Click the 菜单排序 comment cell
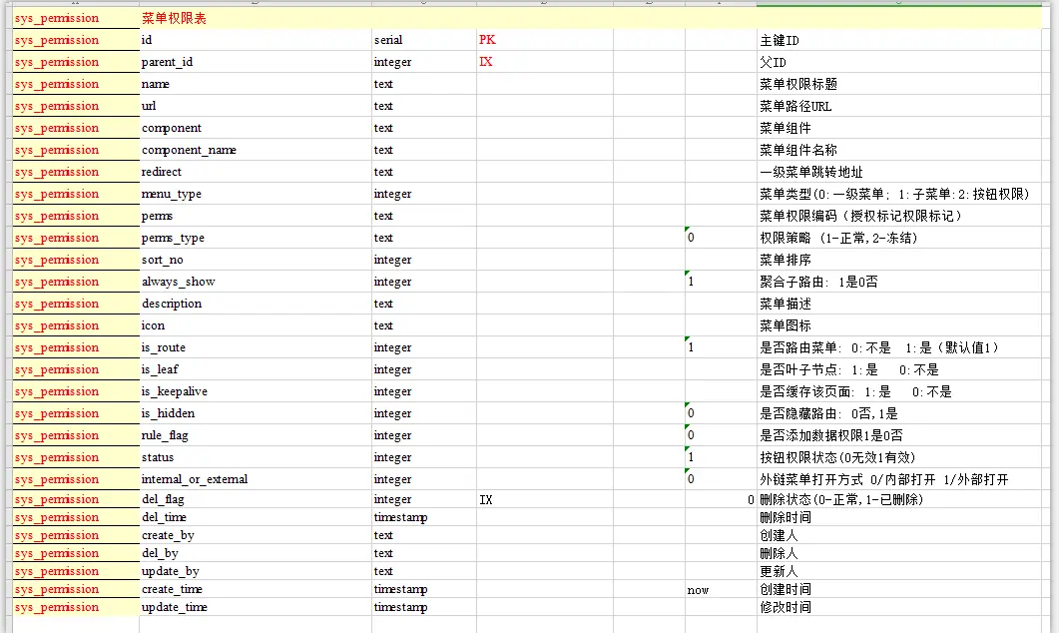Image resolution: width=1059 pixels, height=633 pixels. [899, 260]
